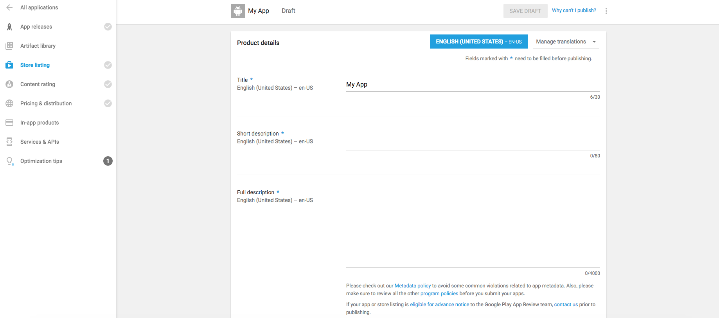This screenshot has height=318, width=719.
Task: Open In-app products card icon
Action: pyautogui.click(x=9, y=123)
